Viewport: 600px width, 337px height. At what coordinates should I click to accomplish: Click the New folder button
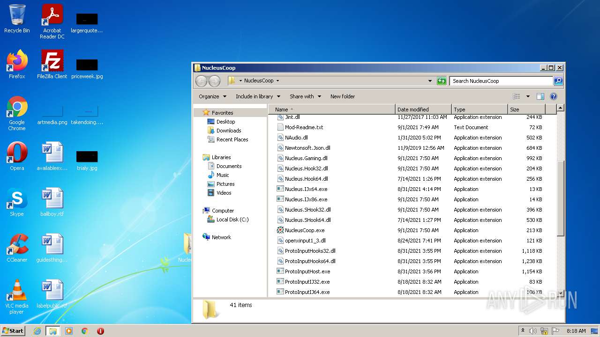[343, 96]
